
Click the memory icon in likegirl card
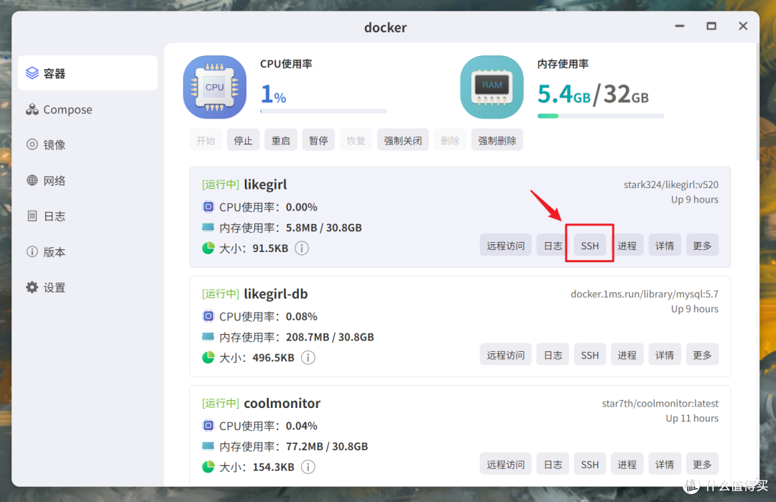point(208,228)
